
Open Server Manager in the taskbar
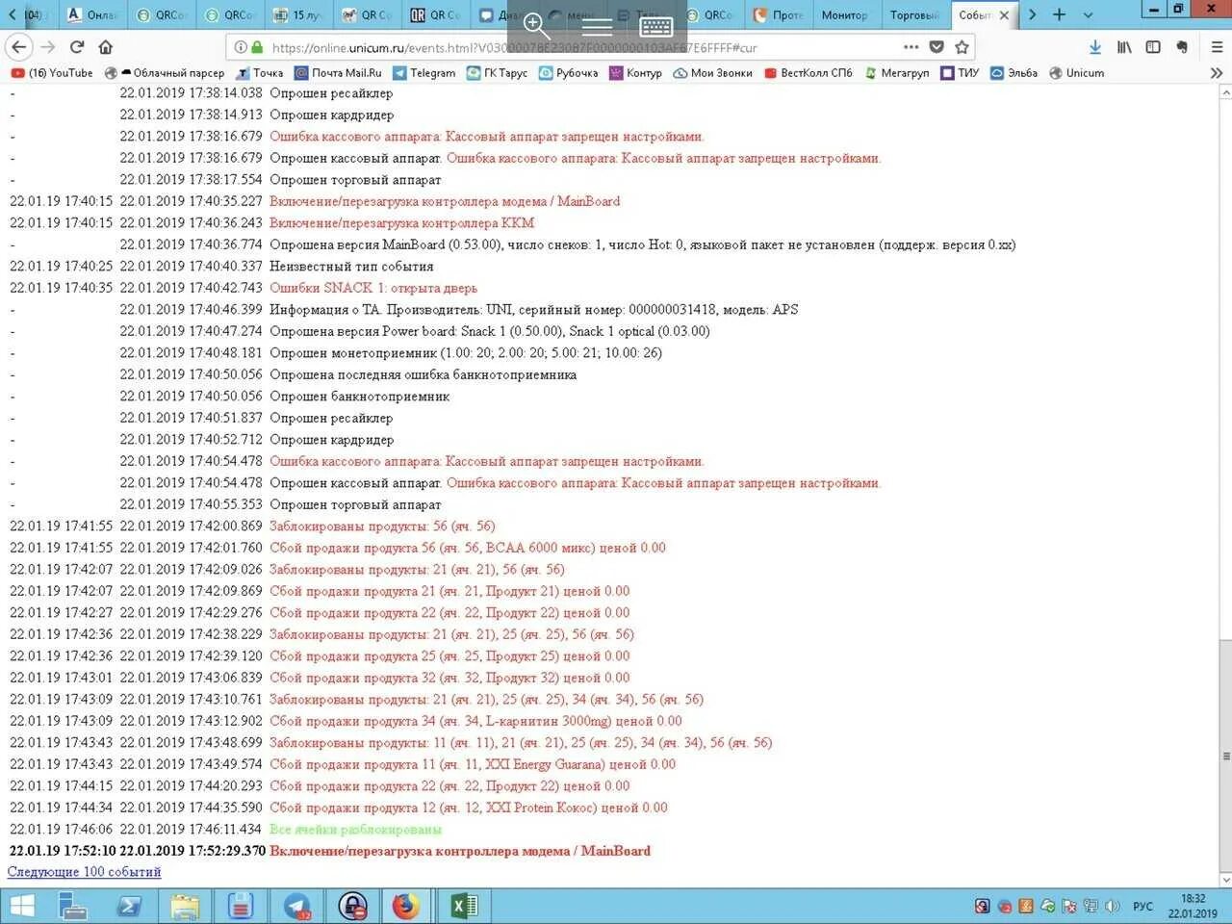coord(73,906)
